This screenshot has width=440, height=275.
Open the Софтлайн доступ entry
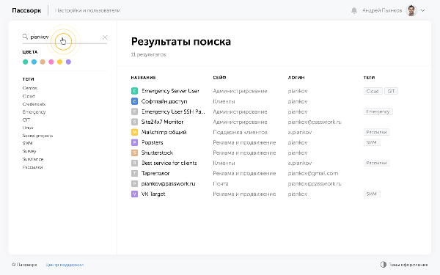coord(164,101)
